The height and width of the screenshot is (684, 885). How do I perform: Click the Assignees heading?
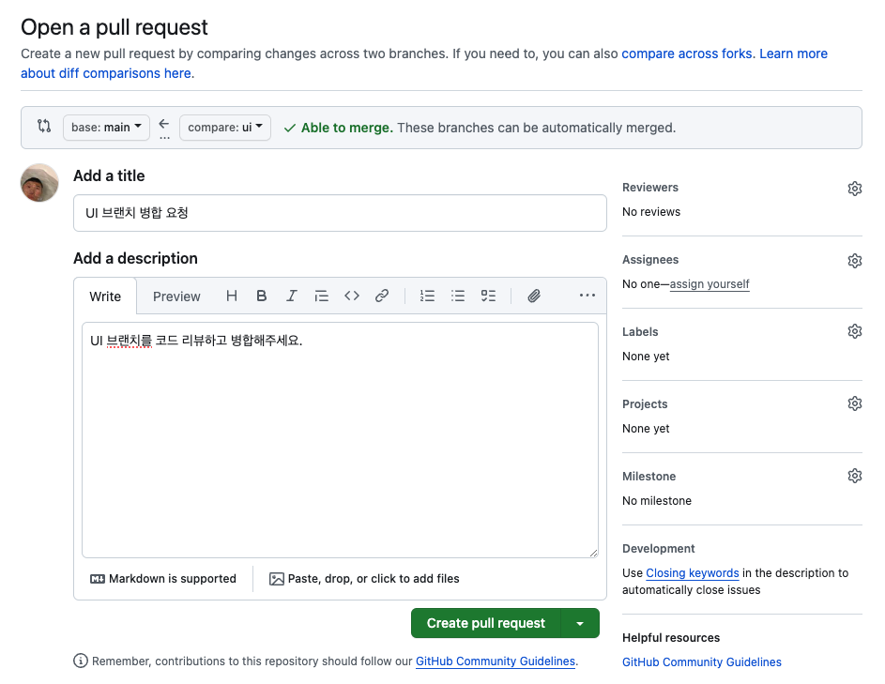(x=650, y=260)
